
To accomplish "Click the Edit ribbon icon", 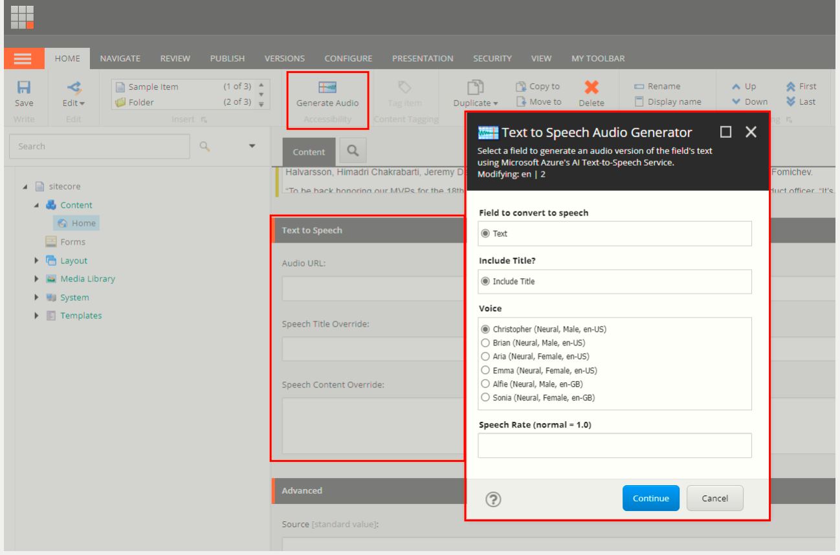I will coord(74,87).
